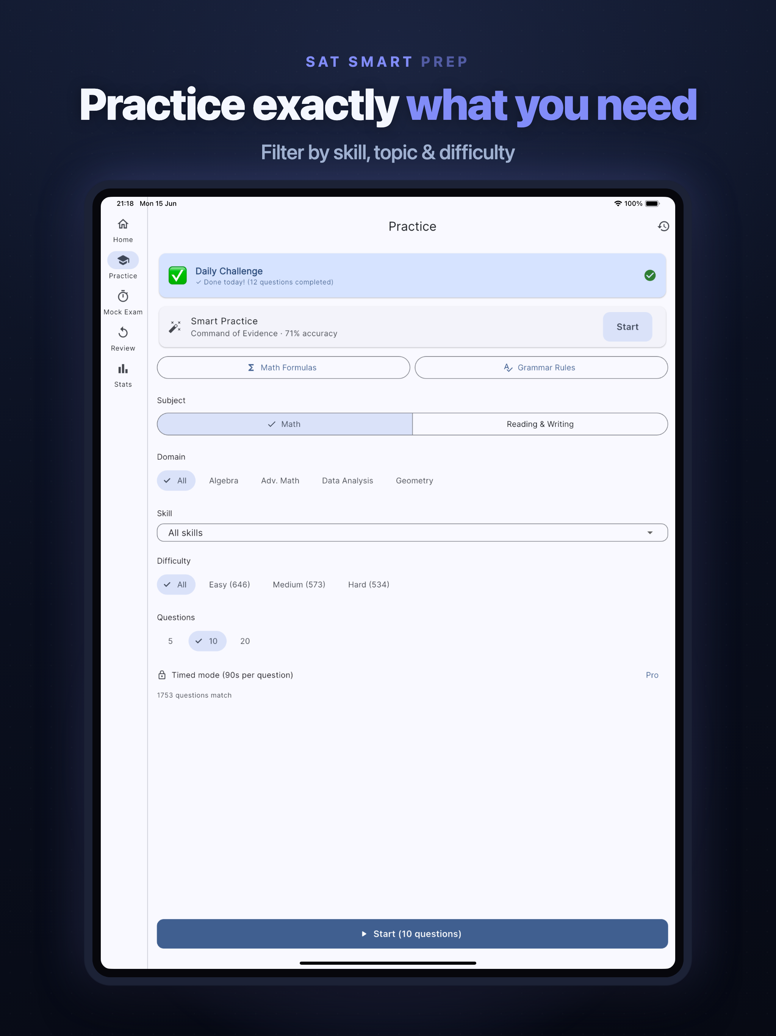Switch to Review tab label
The width and height of the screenshot is (776, 1036).
coord(123,348)
